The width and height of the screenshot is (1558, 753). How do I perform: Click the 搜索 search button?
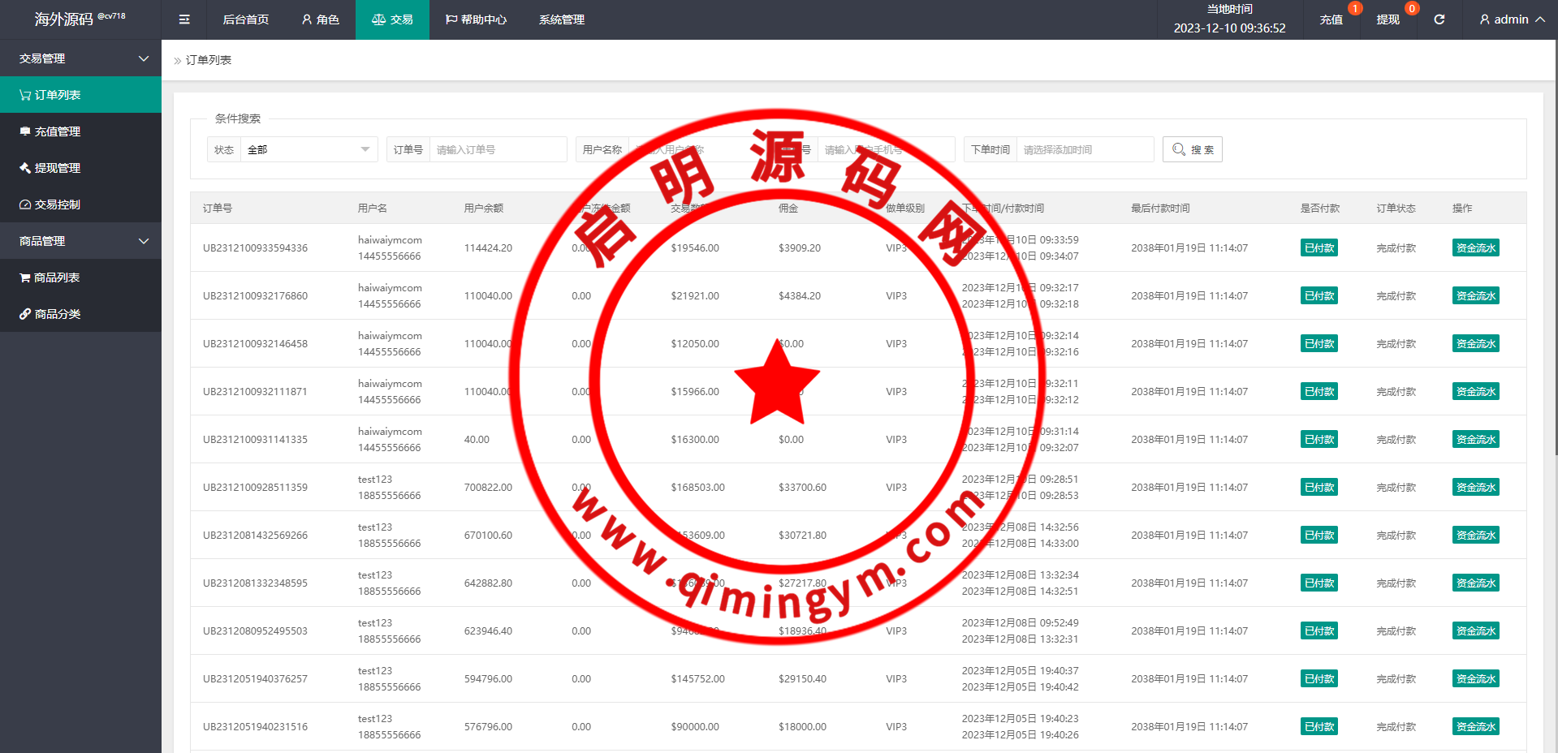[1192, 149]
